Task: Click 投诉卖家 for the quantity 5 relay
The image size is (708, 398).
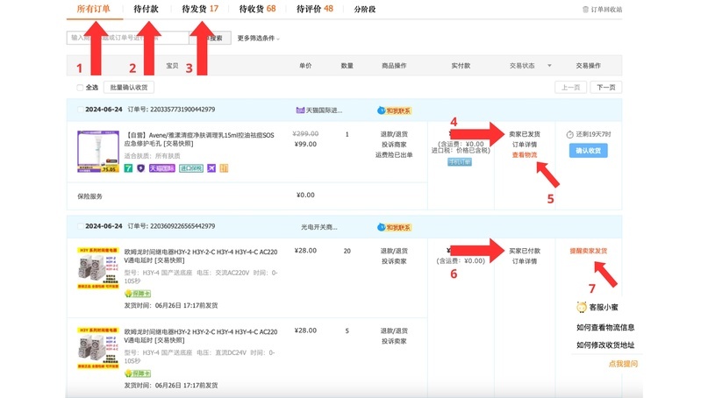Action: tap(394, 341)
